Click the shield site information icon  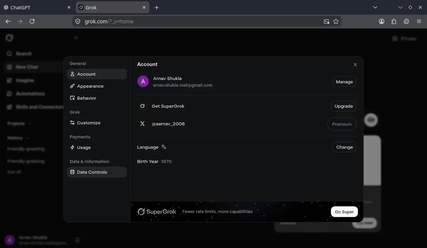pos(78,21)
